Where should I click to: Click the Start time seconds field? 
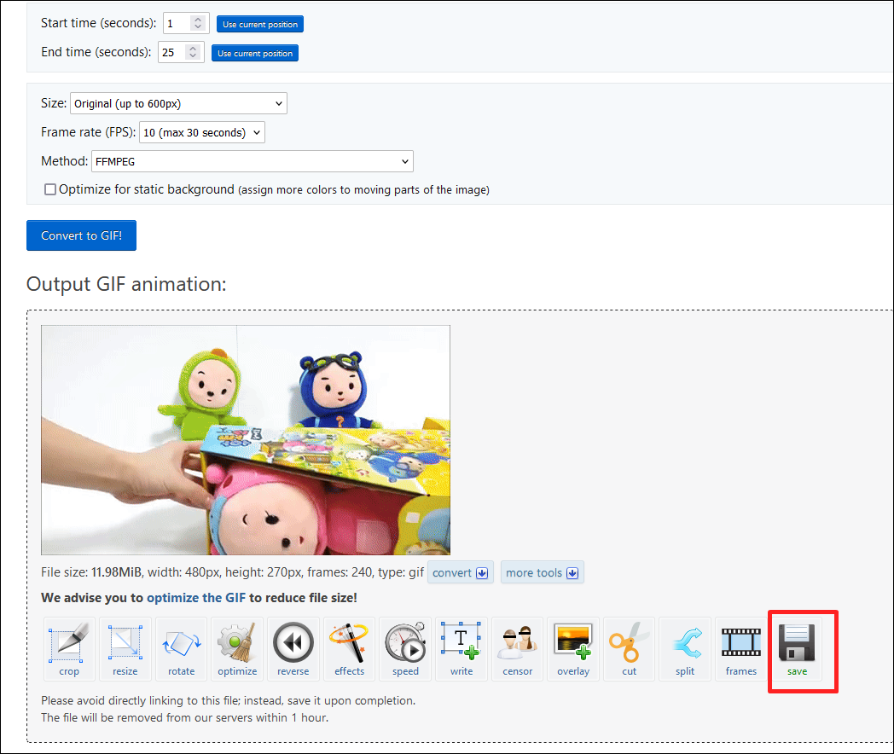(186, 23)
